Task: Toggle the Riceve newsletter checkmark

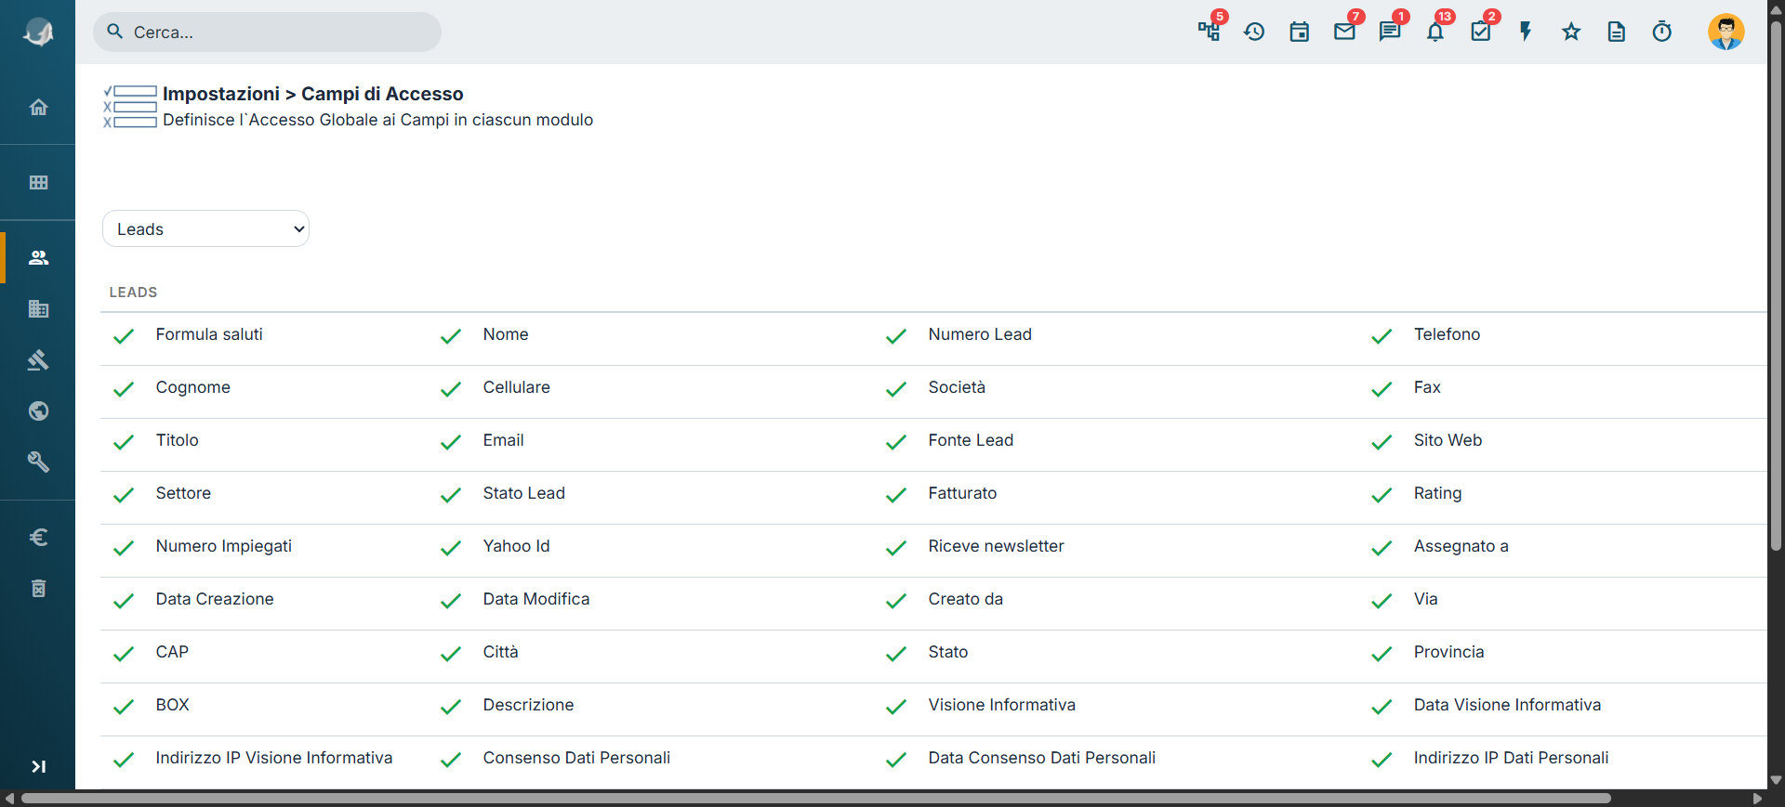Action: (896, 548)
